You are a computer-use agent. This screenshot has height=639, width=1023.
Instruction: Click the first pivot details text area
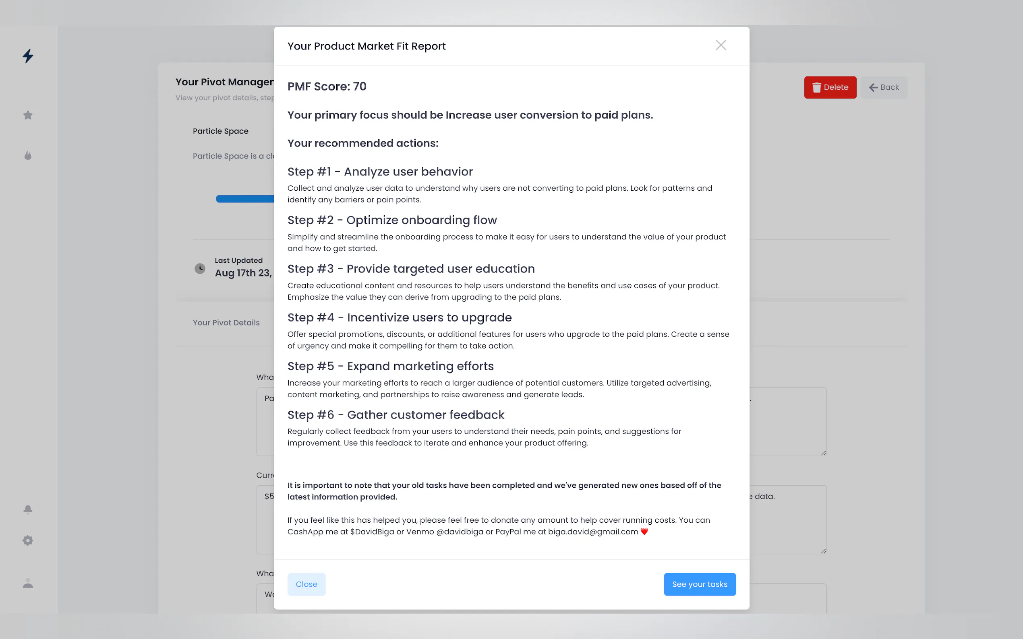[x=787, y=423]
